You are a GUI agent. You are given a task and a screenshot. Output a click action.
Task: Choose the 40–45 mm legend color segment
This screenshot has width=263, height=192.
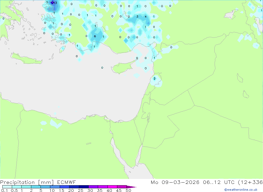pos(112,187)
